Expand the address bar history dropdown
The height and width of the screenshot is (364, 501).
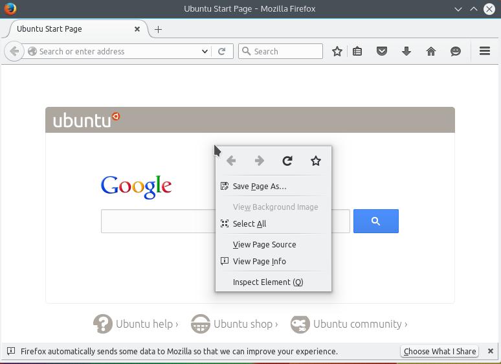coord(205,51)
